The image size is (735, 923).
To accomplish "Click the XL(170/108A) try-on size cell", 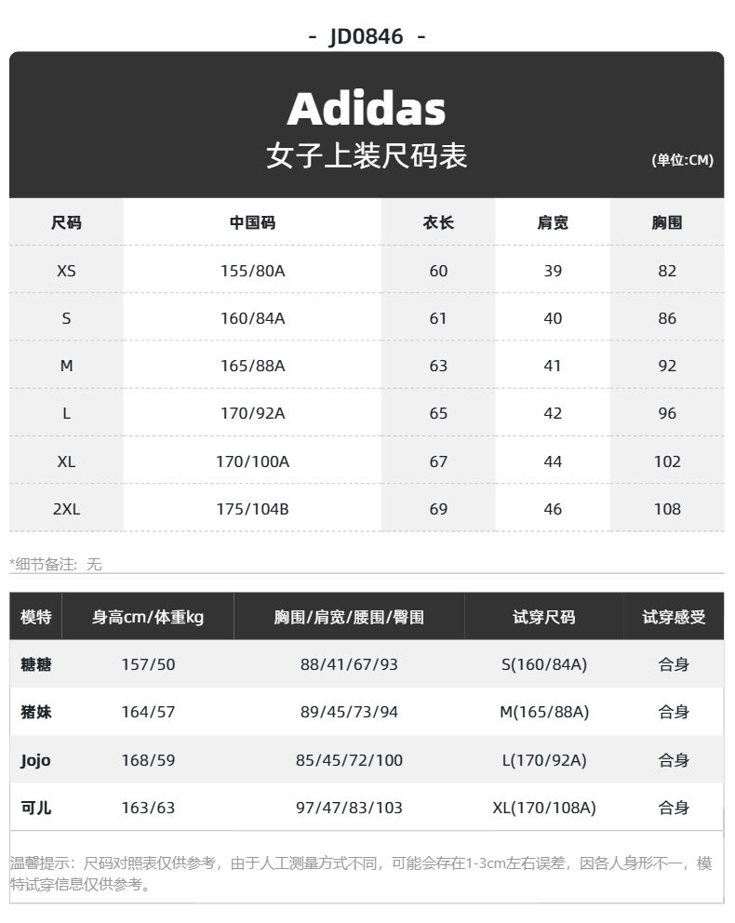I will (x=544, y=808).
